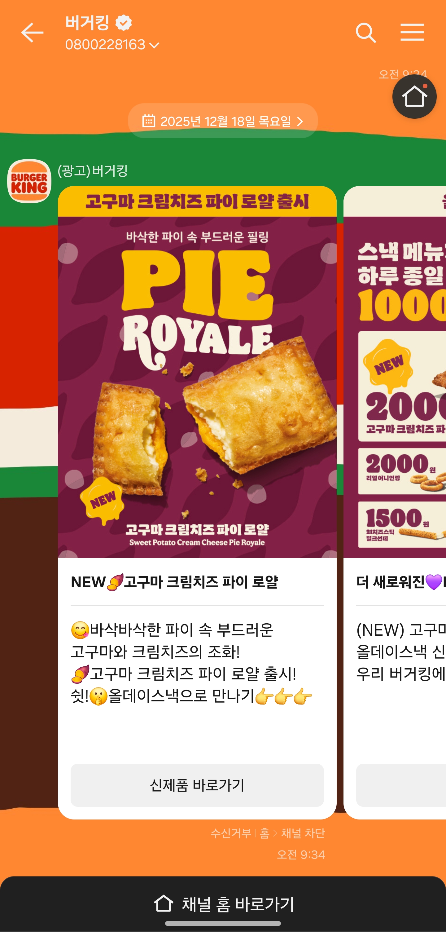The image size is (446, 932).
Task: Tap the calendar icon in date pill
Action: [149, 121]
